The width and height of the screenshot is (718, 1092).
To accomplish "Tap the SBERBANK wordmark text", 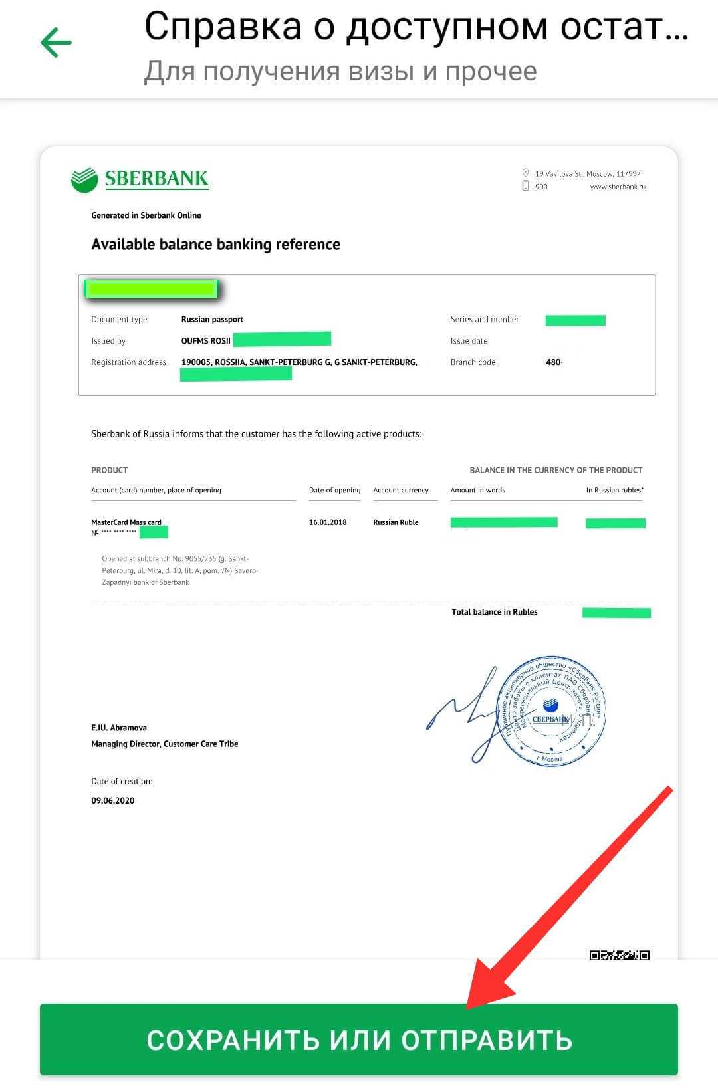I will [x=156, y=179].
